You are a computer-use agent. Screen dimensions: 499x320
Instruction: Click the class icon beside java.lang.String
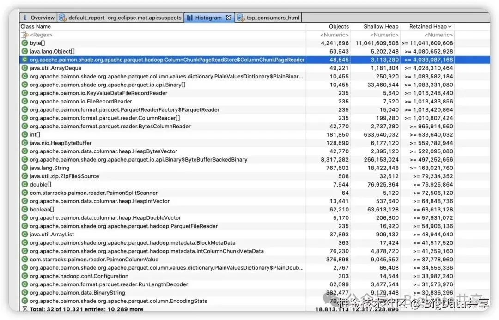click(x=24, y=168)
